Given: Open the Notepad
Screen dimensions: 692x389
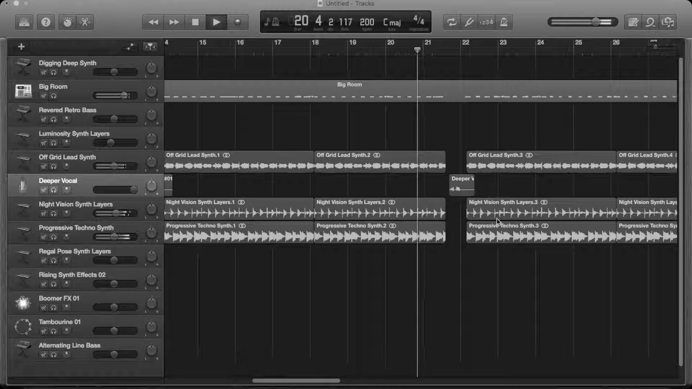Looking at the screenshot, I should point(633,22).
